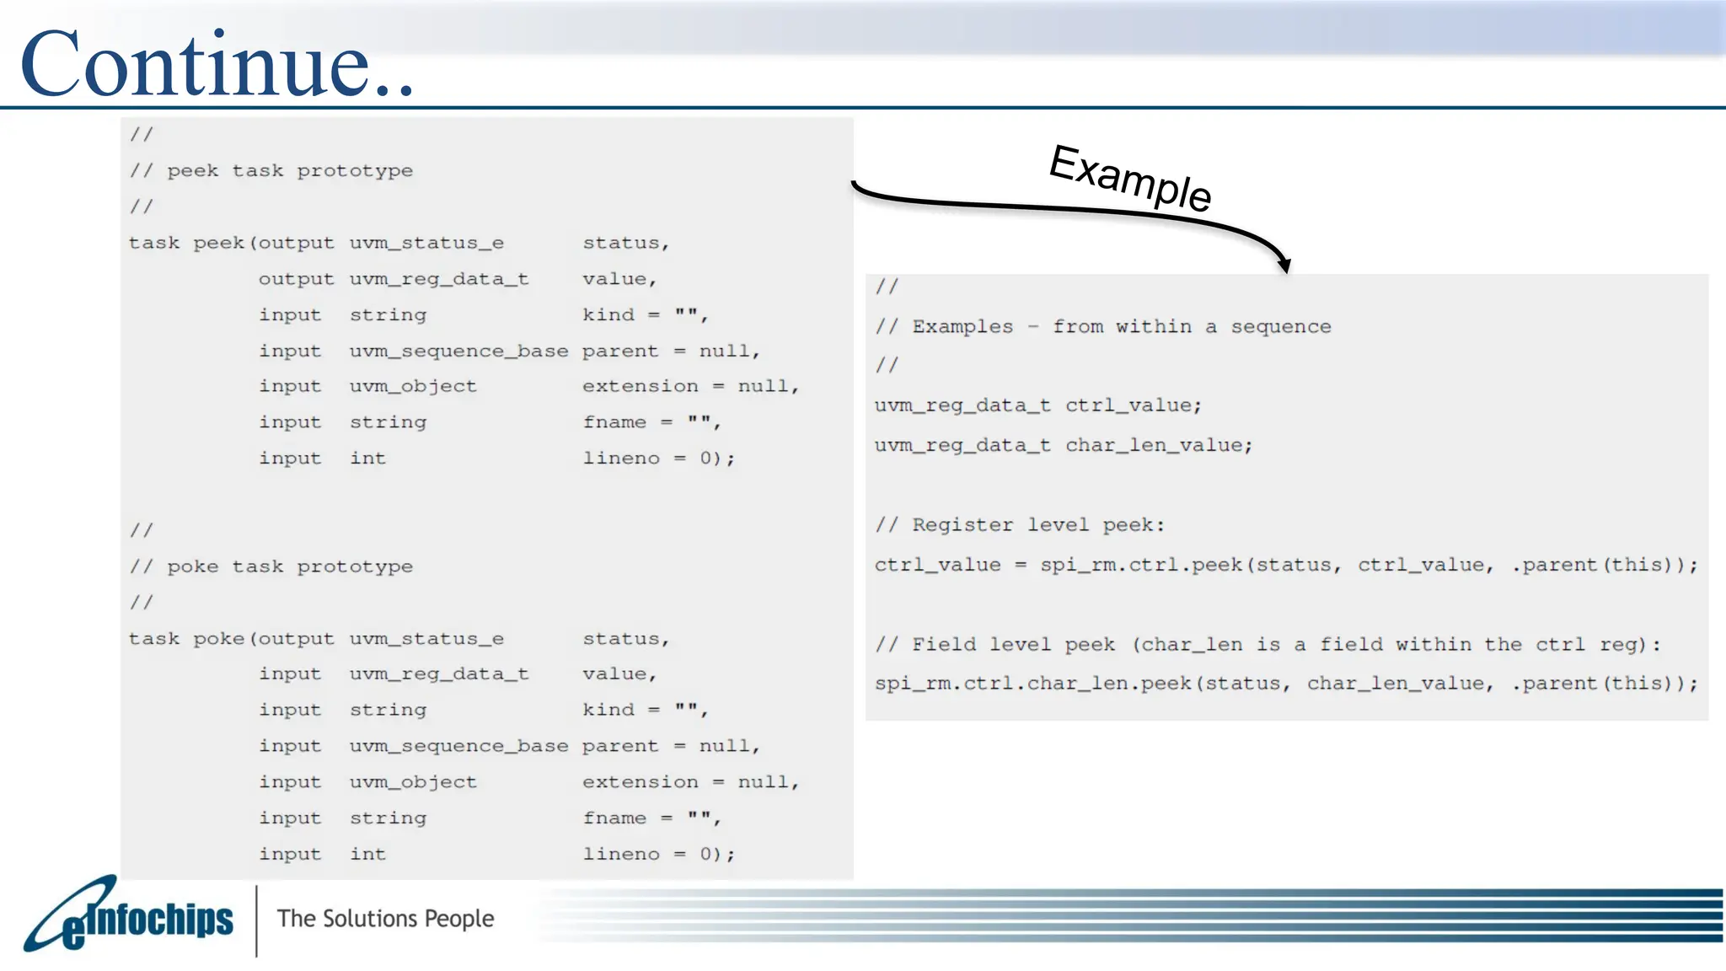Click the 'uvm_reg_data_t ctrl_value;' declaration
The image size is (1726, 971).
(x=1038, y=406)
